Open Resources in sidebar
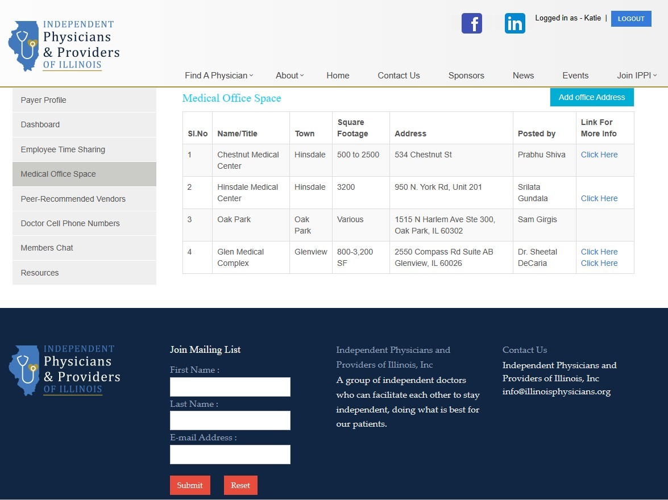The image size is (668, 500). 84,273
